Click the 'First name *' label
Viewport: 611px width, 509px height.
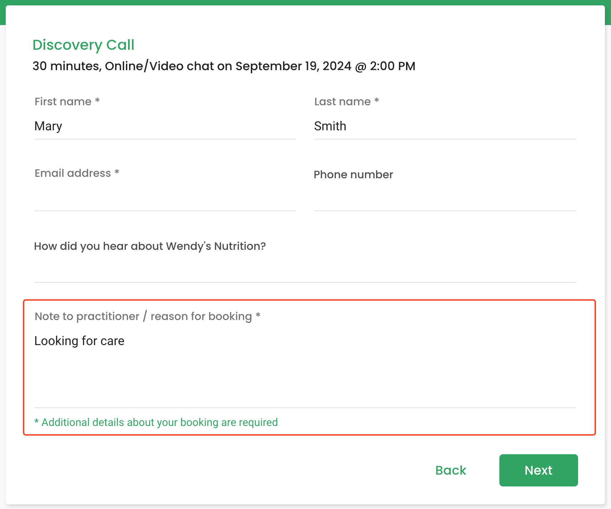67,102
